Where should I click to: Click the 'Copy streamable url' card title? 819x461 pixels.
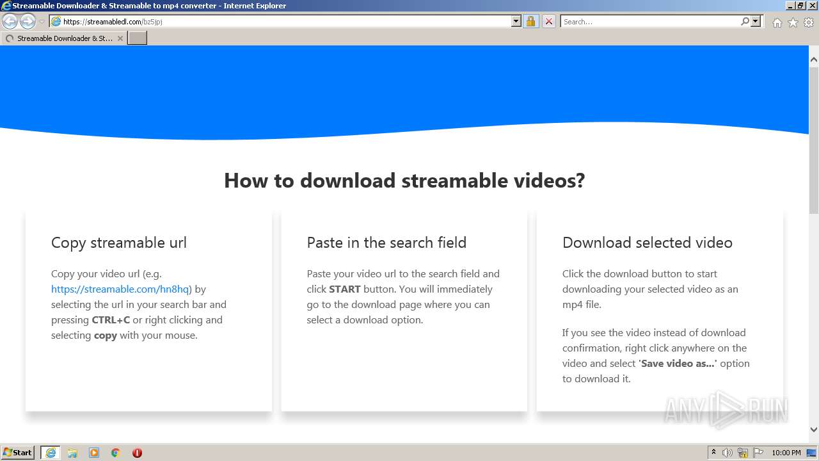click(119, 243)
